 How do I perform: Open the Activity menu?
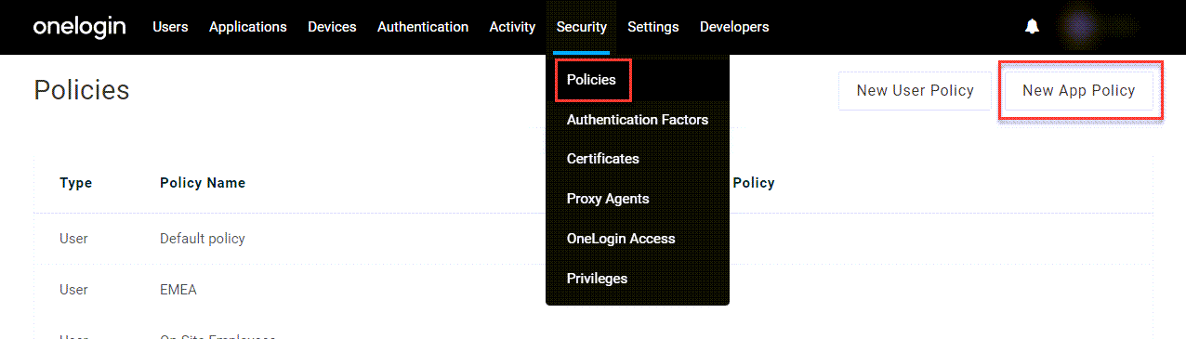pos(512,27)
